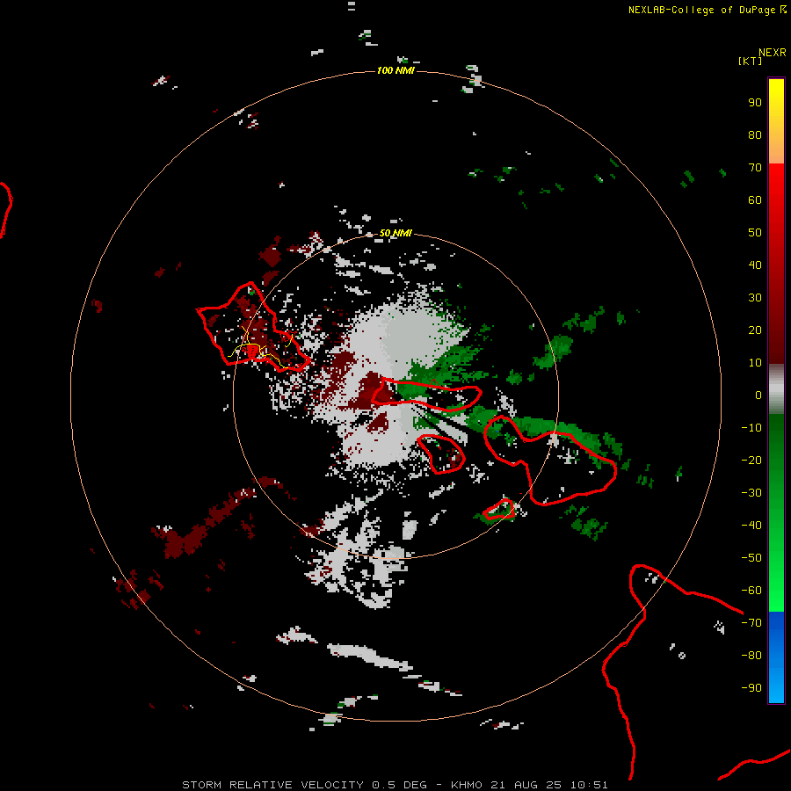The height and width of the screenshot is (791, 791).
Task: Click the "30" scale value
Action: (x=755, y=298)
